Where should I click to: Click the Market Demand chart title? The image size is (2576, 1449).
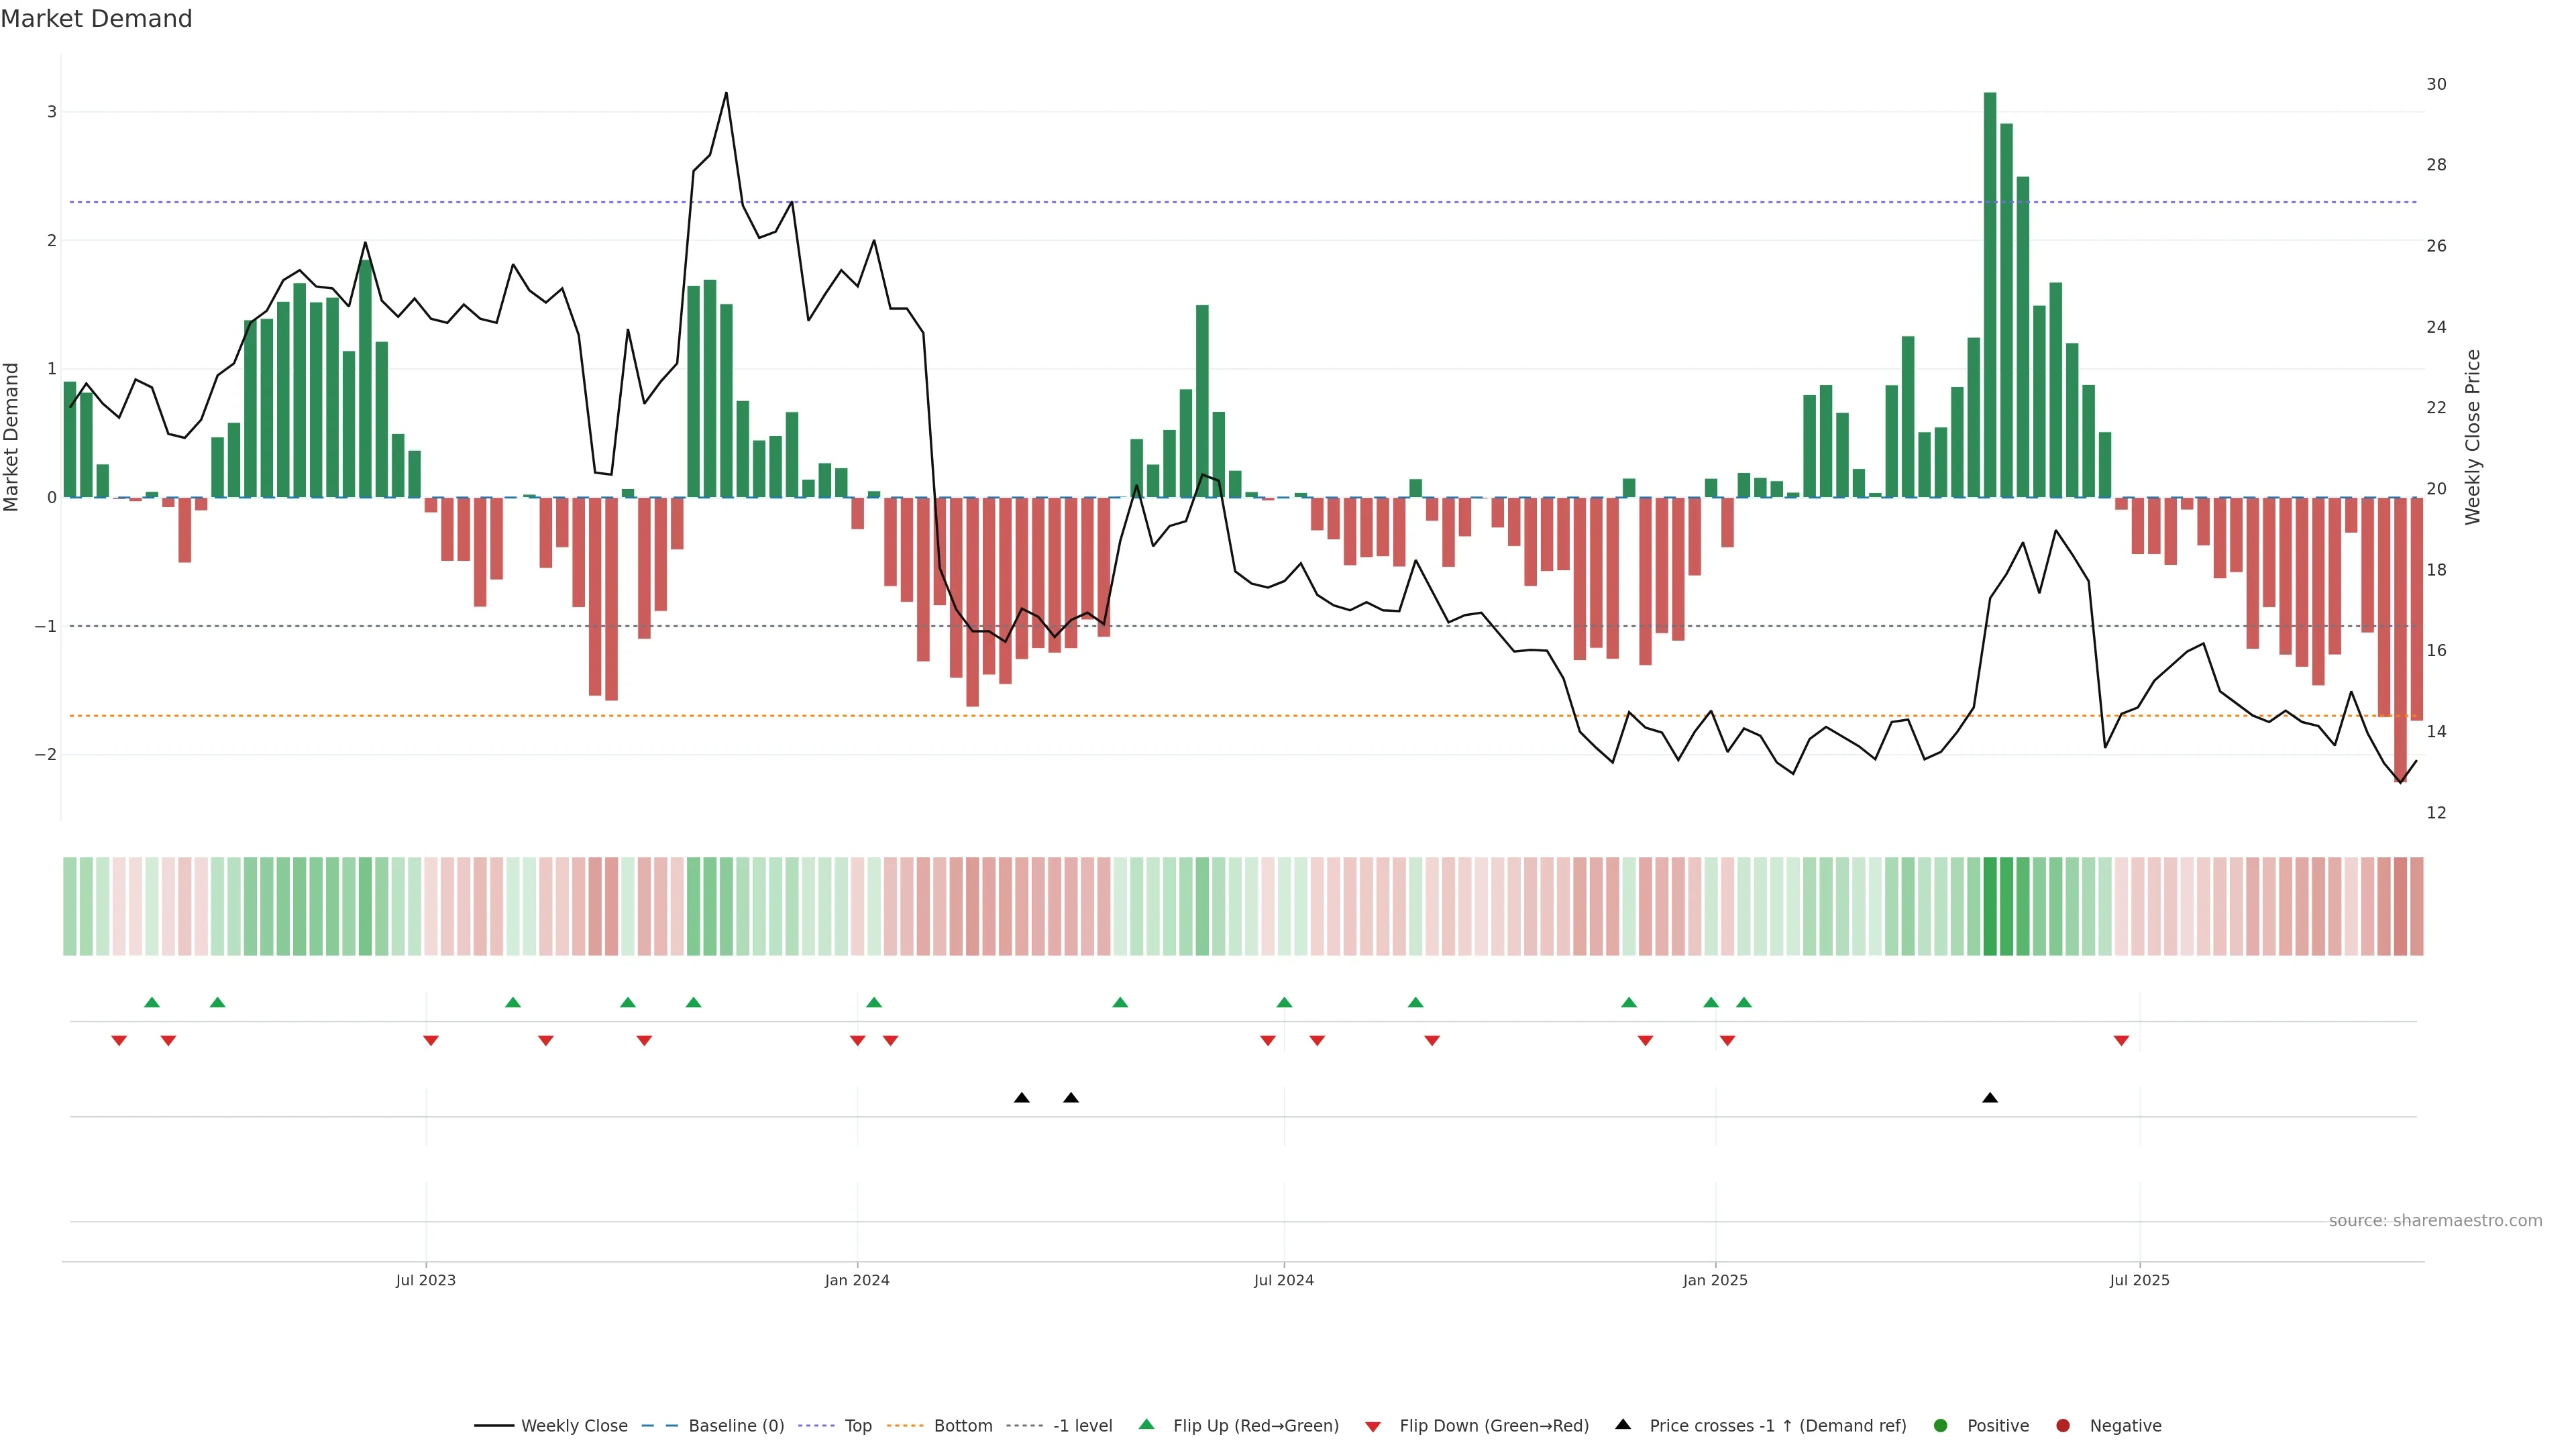point(96,19)
